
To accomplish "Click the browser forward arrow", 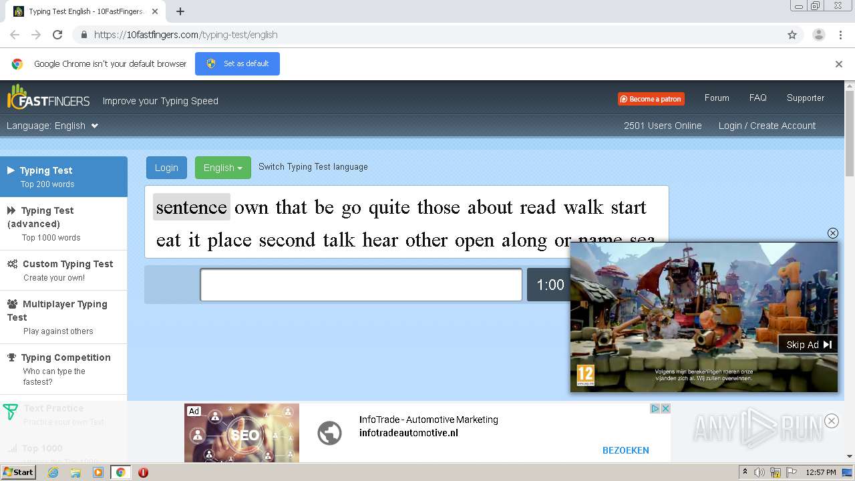I will [36, 35].
